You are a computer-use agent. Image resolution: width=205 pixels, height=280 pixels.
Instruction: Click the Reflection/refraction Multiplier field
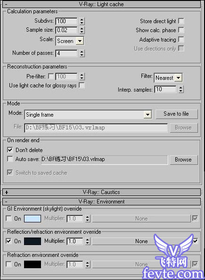point(74,241)
